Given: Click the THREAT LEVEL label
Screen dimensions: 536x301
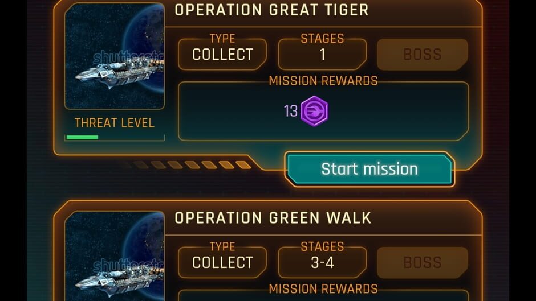Looking at the screenshot, I should [x=114, y=123].
